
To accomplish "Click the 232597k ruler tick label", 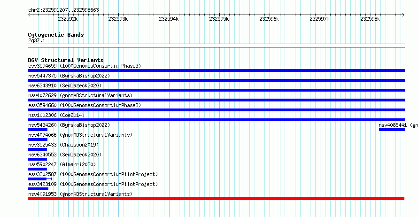I will (320, 19).
